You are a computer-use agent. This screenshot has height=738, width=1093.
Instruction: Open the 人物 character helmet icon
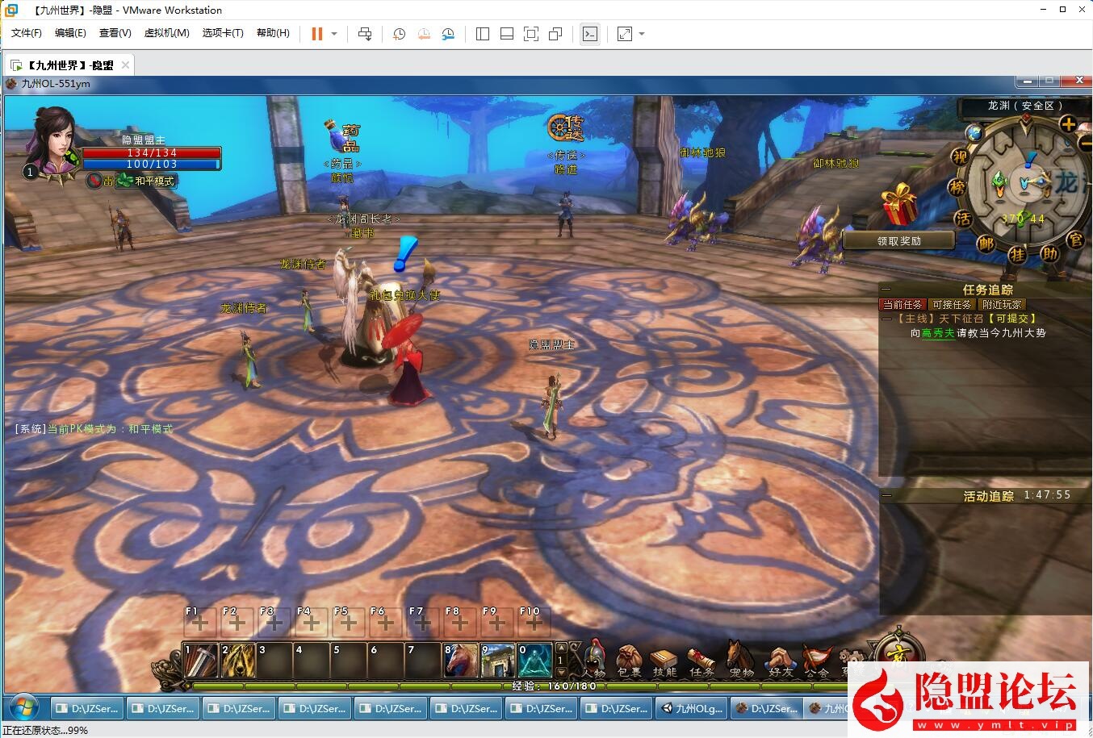593,659
